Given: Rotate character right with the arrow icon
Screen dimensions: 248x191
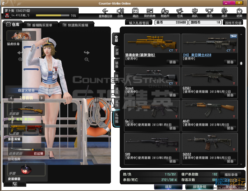Looking at the screenshot, I should coord(87,52).
